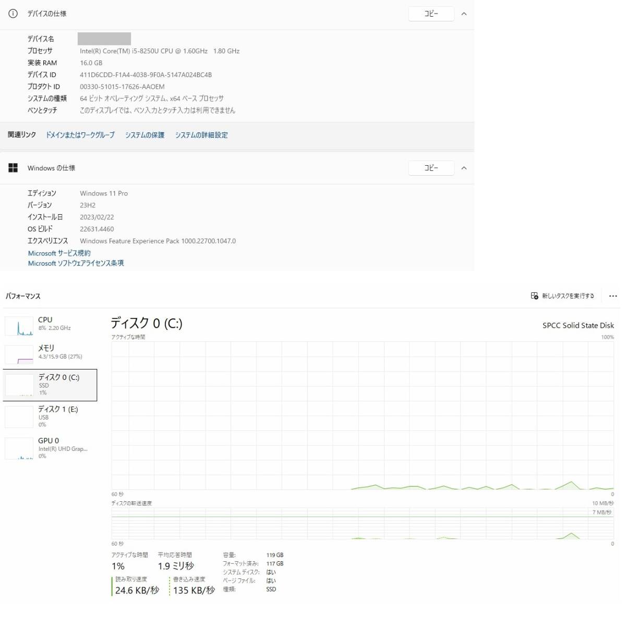
Task: Select the メモリ usage graph thumbnail
Action: 19,354
